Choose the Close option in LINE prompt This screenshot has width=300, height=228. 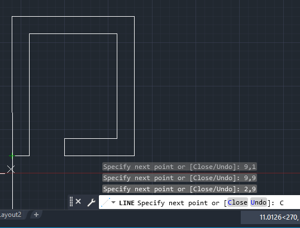point(237,202)
